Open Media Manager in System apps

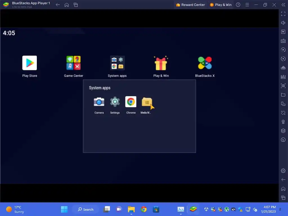[x=147, y=102]
